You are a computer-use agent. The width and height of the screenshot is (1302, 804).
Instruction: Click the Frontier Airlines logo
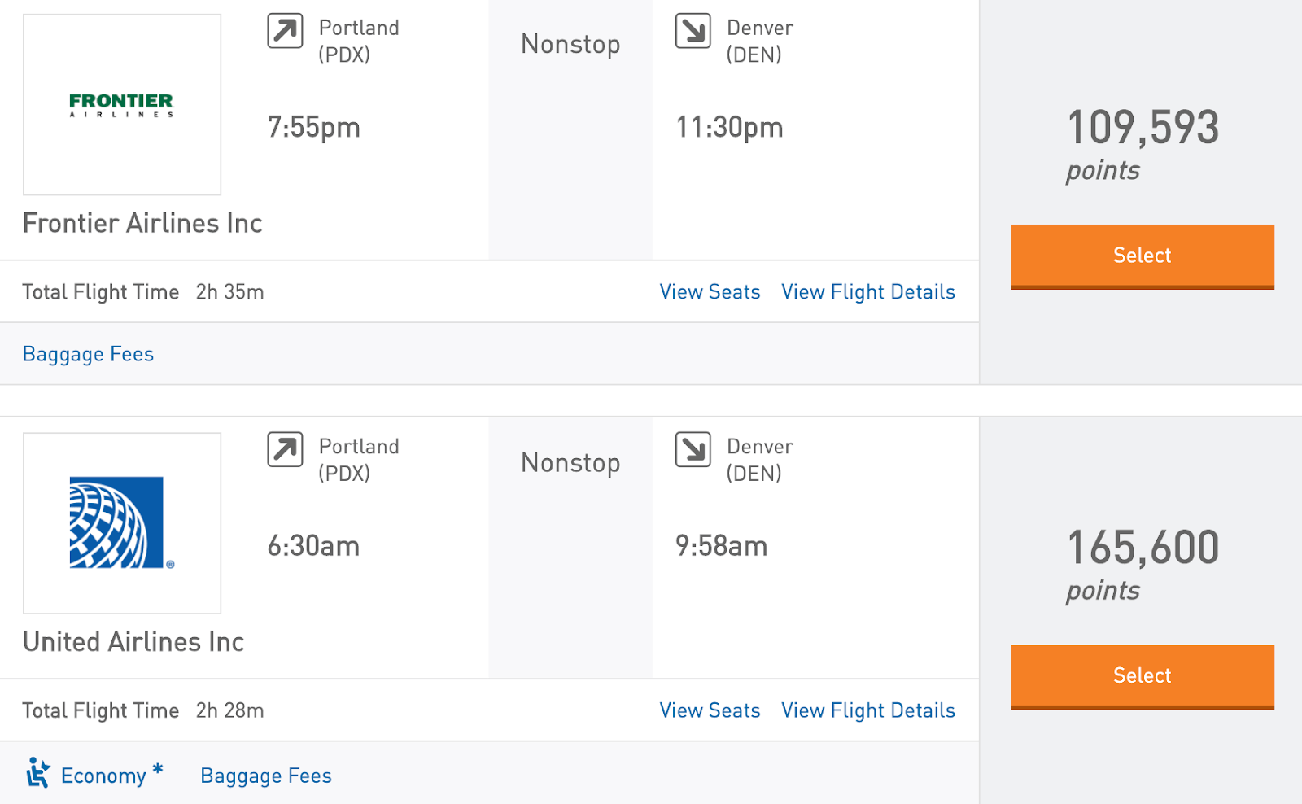tap(121, 104)
